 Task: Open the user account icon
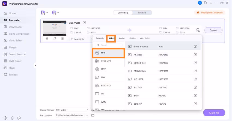coord(200,3)
